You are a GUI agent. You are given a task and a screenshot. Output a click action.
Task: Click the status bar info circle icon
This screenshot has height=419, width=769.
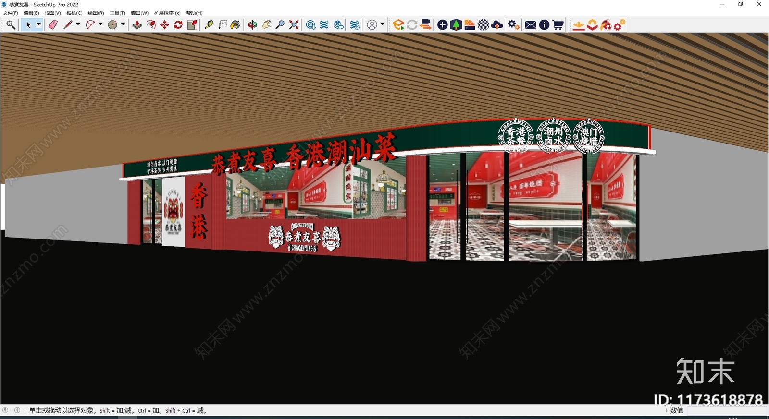tap(17, 410)
